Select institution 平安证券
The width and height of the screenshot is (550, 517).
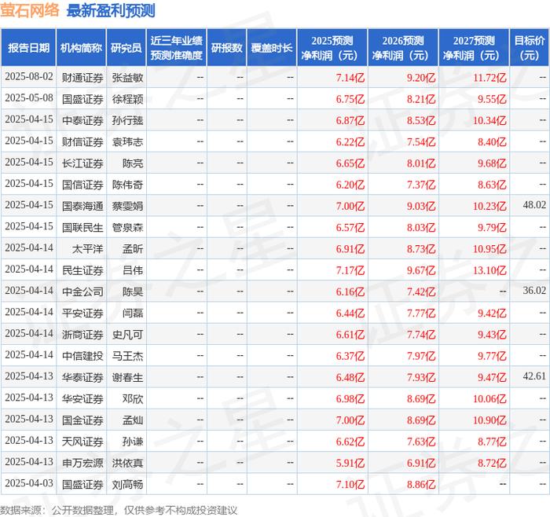(82, 313)
